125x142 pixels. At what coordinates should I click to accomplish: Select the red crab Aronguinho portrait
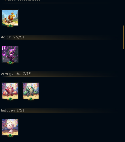10,91
